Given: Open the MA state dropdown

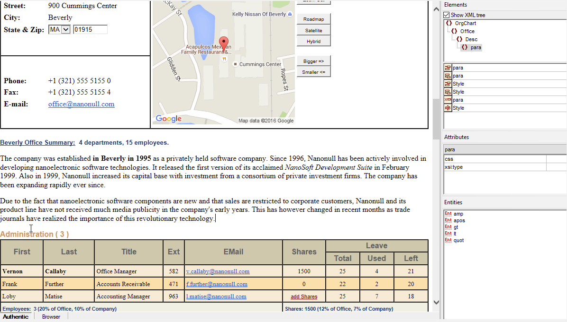Looking at the screenshot, I should (65, 30).
